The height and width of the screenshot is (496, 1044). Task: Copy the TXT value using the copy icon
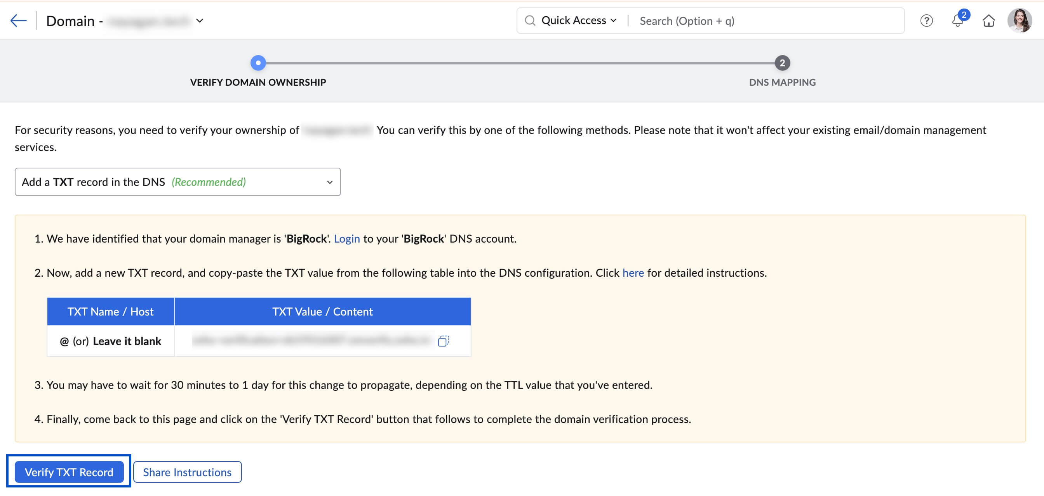pos(444,341)
